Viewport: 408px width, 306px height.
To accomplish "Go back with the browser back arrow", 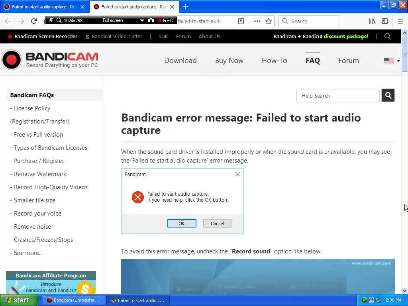I will coord(8,21).
